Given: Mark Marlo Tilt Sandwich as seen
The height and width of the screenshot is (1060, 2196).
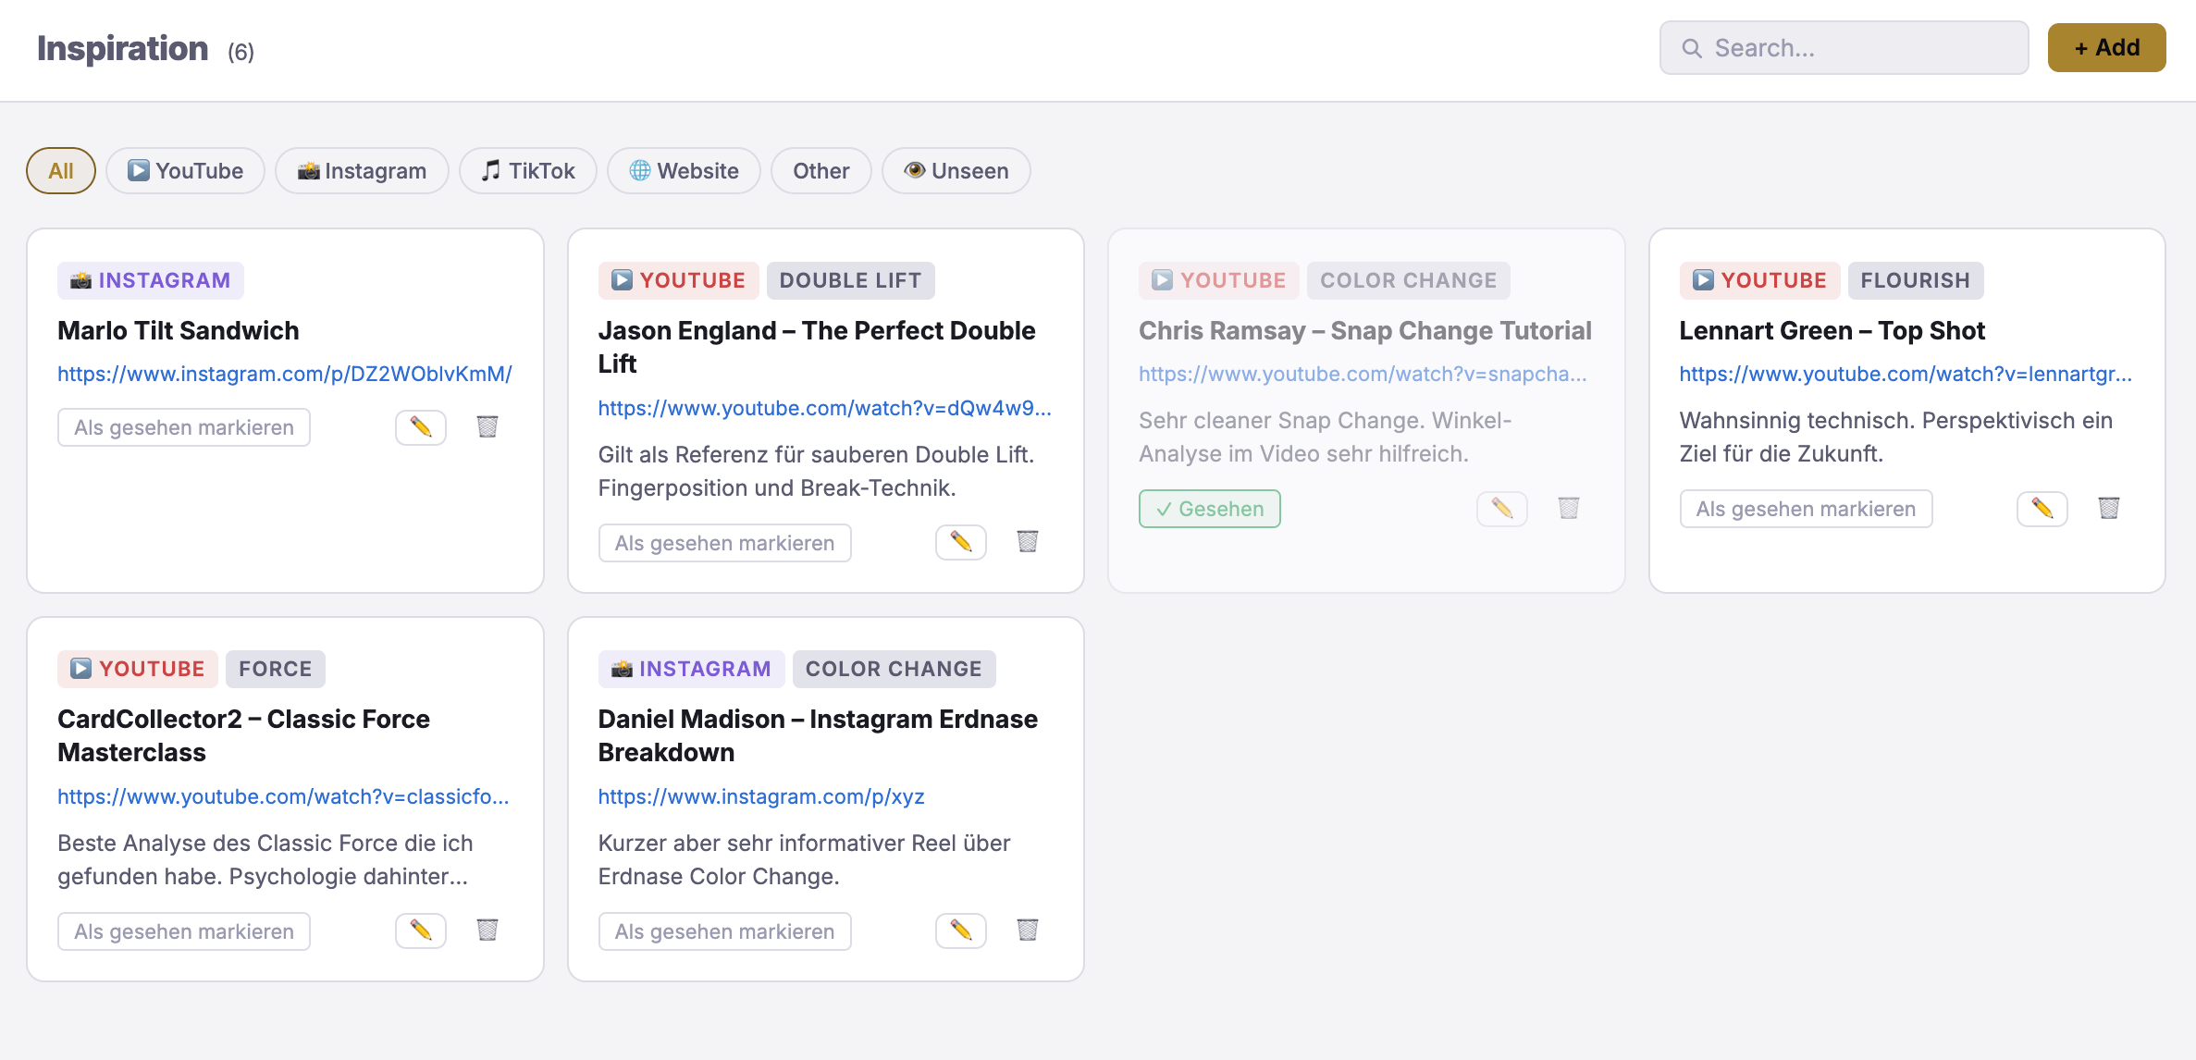Looking at the screenshot, I should pyautogui.click(x=184, y=427).
